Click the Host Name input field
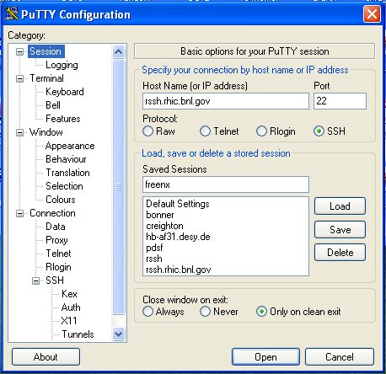This screenshot has height=374, width=386. tap(226, 101)
